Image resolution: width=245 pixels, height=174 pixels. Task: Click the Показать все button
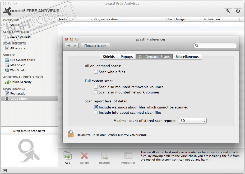point(95,46)
